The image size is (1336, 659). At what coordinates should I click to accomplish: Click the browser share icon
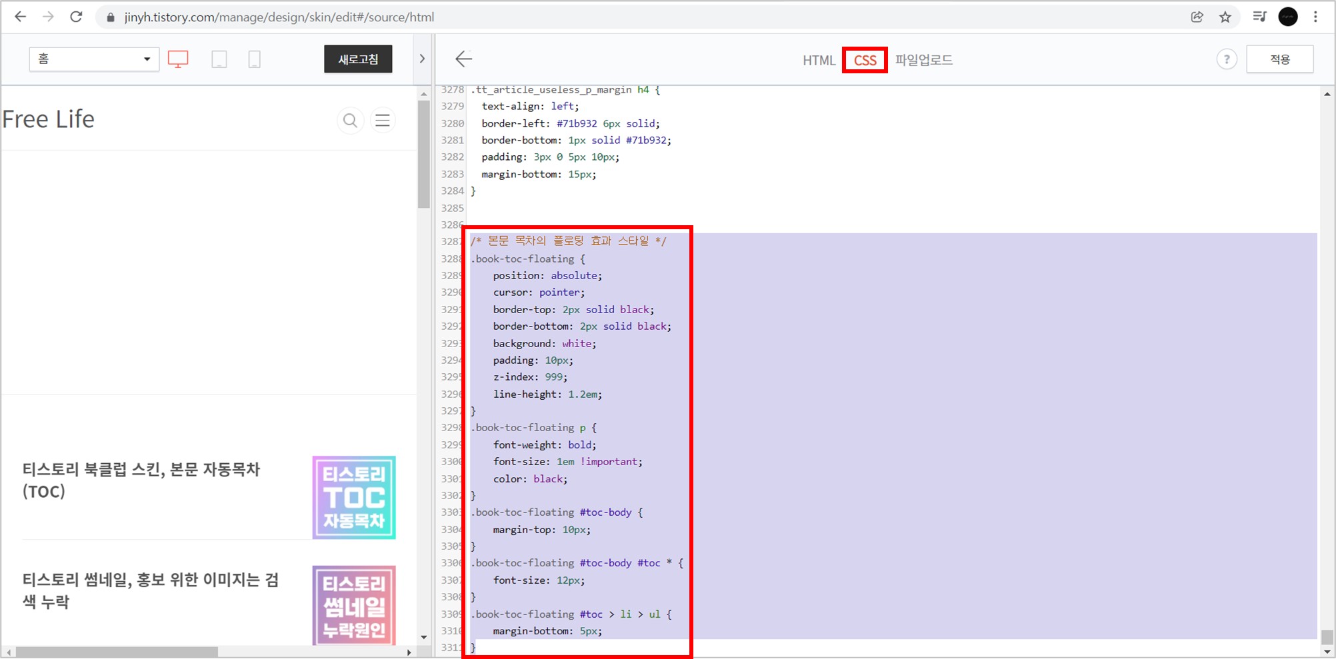coord(1197,17)
